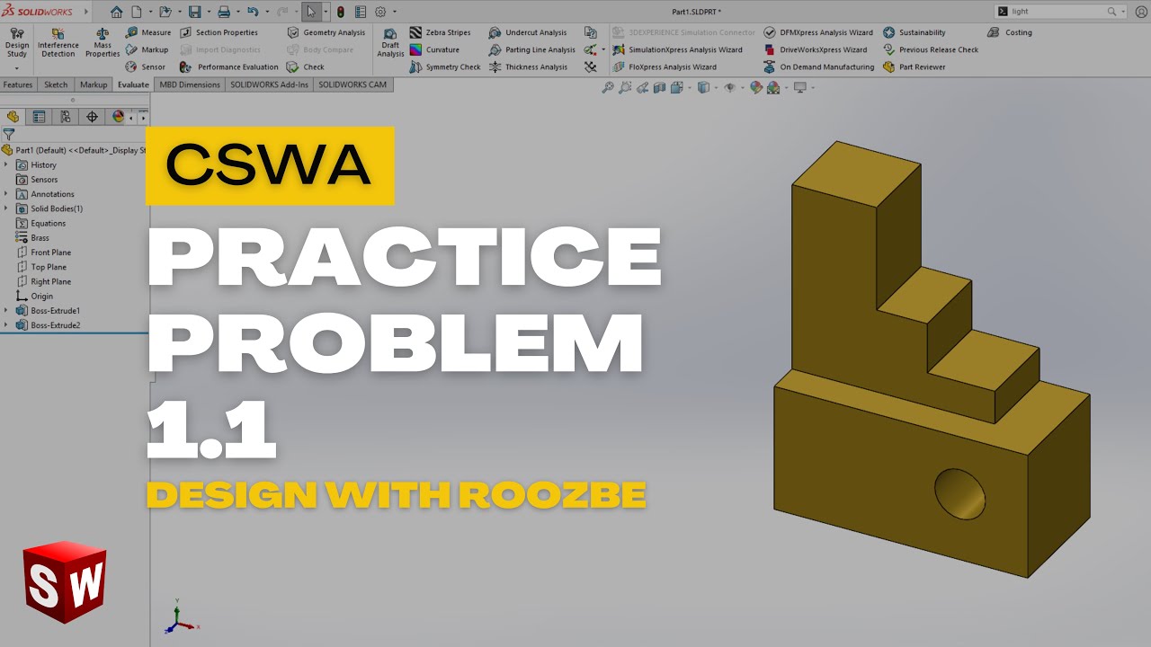Open Geometry Analysis

[326, 32]
